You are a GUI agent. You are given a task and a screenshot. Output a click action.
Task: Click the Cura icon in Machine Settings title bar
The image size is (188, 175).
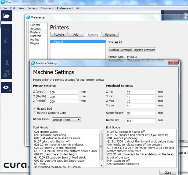pyautogui.click(x=33, y=63)
